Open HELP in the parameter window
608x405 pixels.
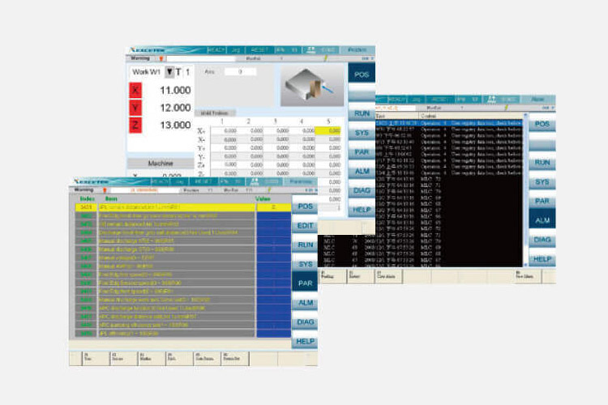click(305, 342)
